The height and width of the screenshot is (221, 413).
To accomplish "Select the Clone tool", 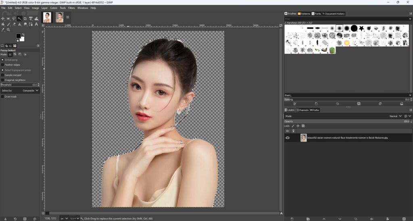I will [19, 24].
